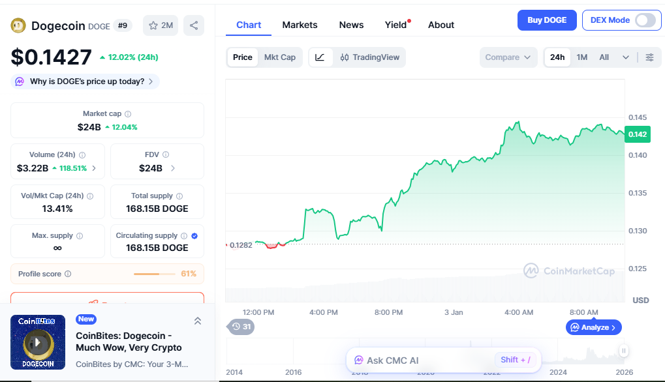Viewport: 665px width, 382px height.
Task: Open the share options for Dogecoin
Action: [x=193, y=25]
